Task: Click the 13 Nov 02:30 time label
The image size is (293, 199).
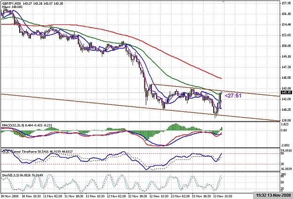Action: 180,196
